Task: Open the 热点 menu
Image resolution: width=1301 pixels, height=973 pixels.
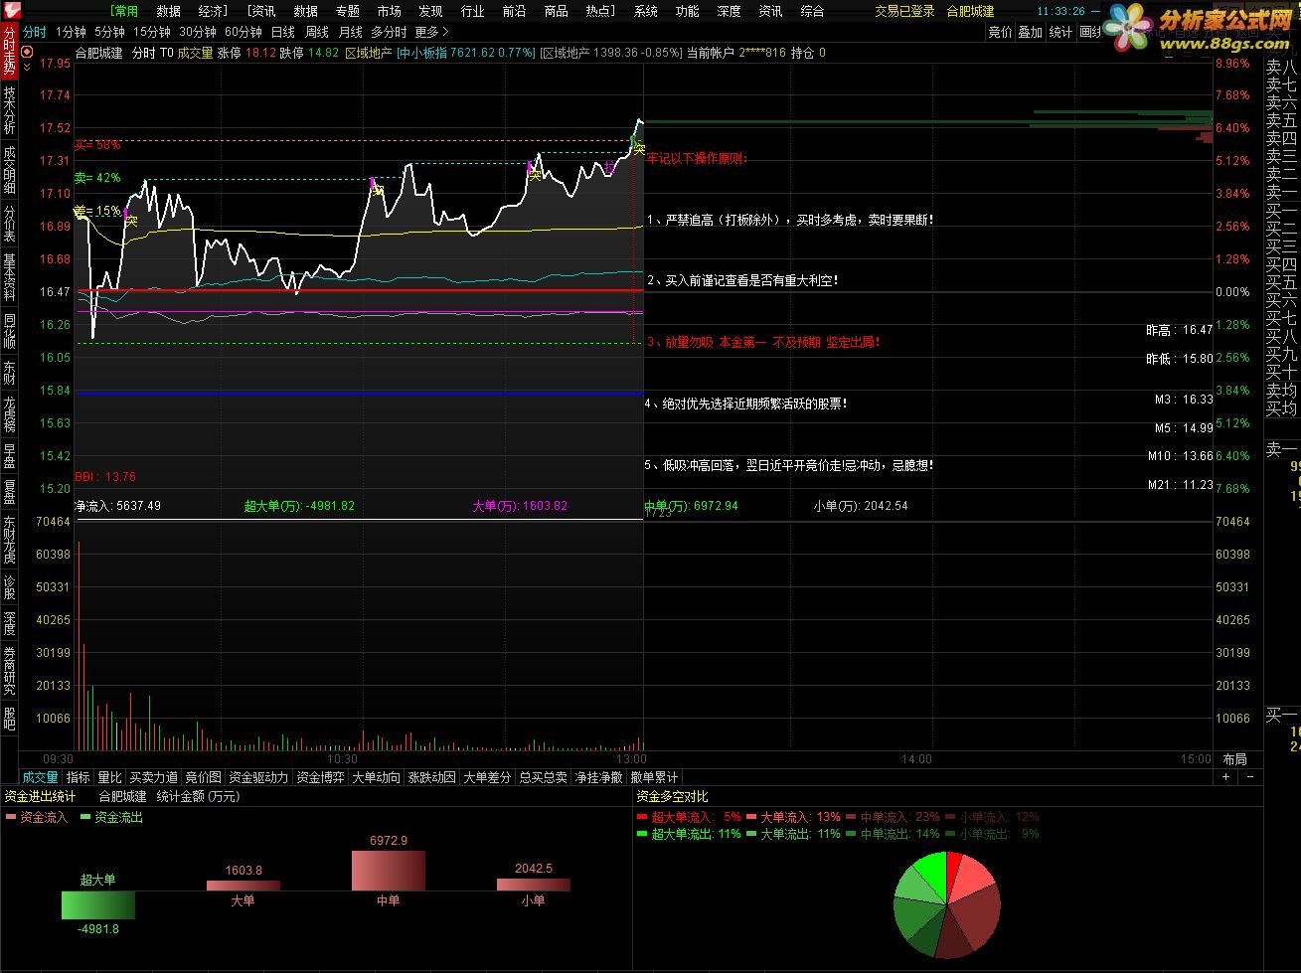Action: point(598,11)
